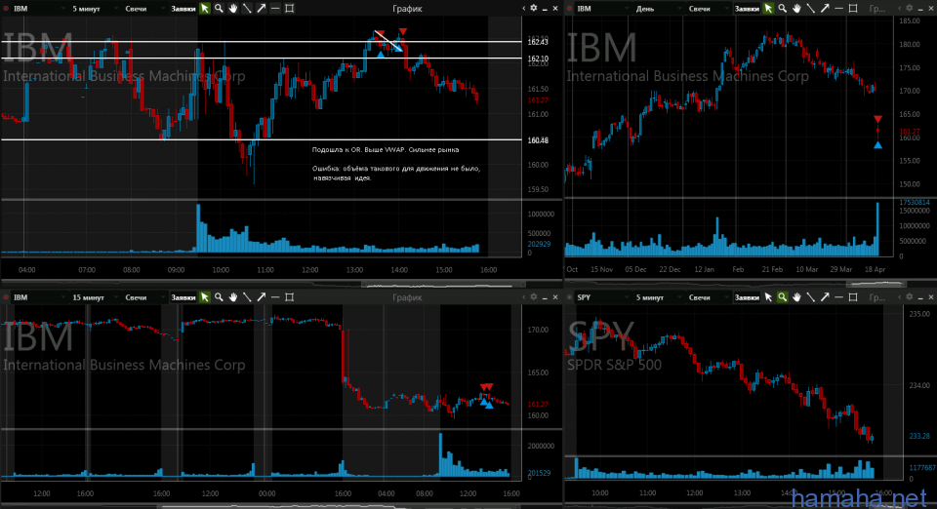
Task: Select horizontal line tool in IBM 5 минут chart
Action: coord(275,9)
